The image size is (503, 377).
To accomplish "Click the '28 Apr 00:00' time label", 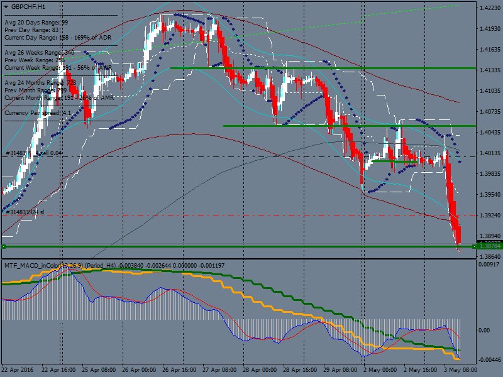I will click(x=260, y=370).
